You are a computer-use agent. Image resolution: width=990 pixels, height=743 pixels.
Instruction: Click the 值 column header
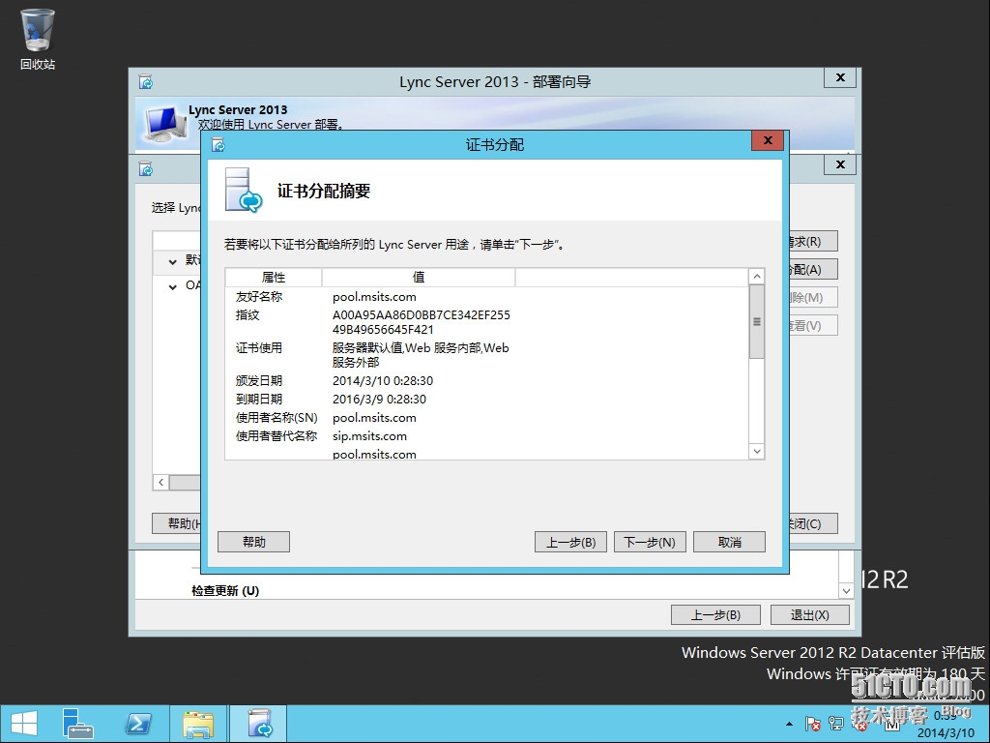coord(419,278)
